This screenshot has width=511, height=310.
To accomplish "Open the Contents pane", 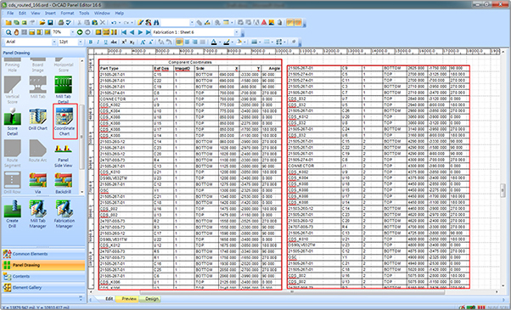I will [43, 276].
